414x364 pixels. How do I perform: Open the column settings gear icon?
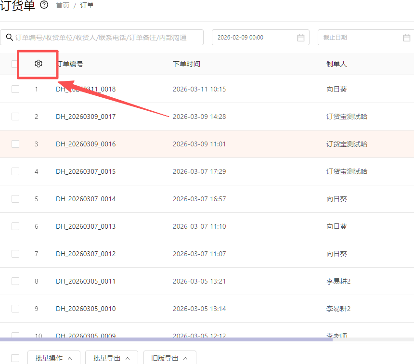[x=39, y=64]
